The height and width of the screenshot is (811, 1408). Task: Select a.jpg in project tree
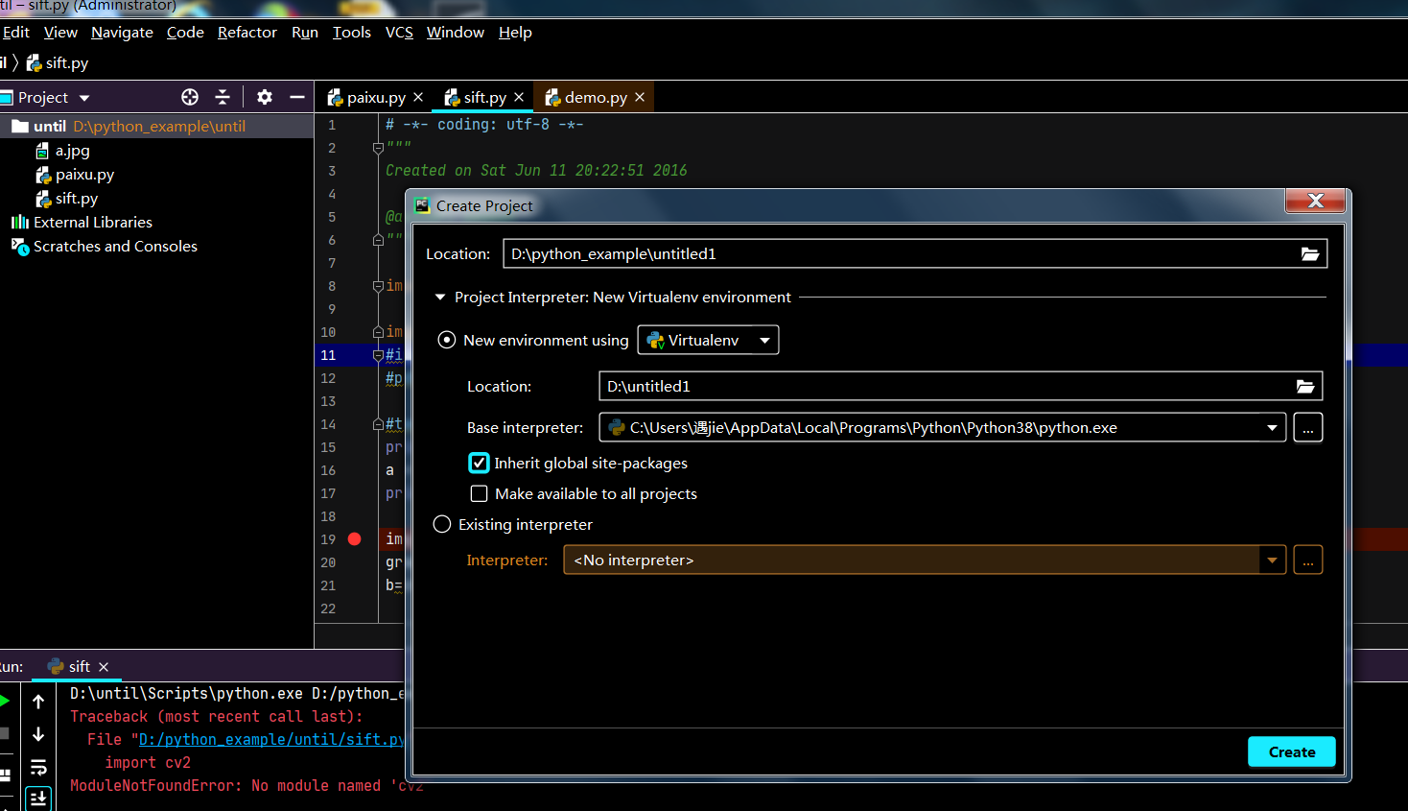pos(62,151)
